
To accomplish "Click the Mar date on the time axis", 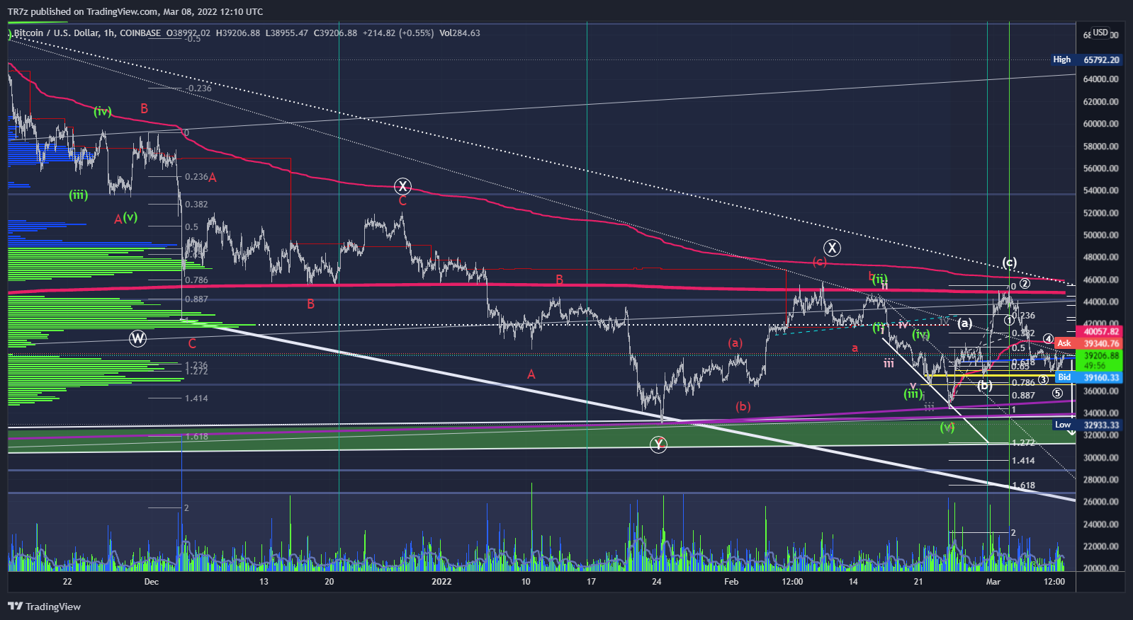I will [993, 582].
